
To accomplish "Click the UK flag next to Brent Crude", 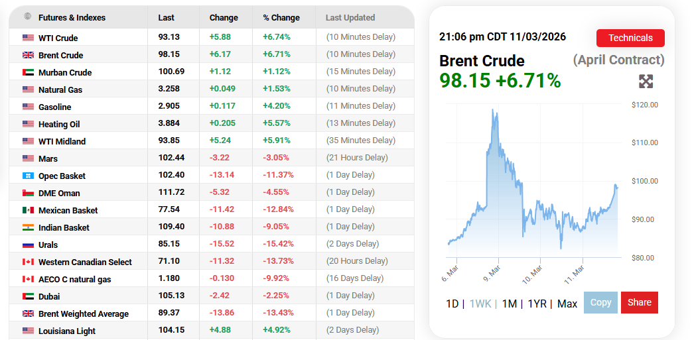I will 28,55.
